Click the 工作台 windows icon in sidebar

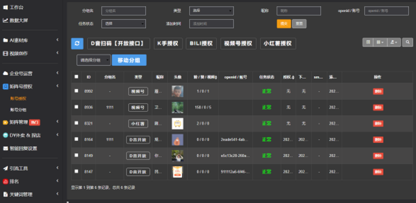coord(5,7)
